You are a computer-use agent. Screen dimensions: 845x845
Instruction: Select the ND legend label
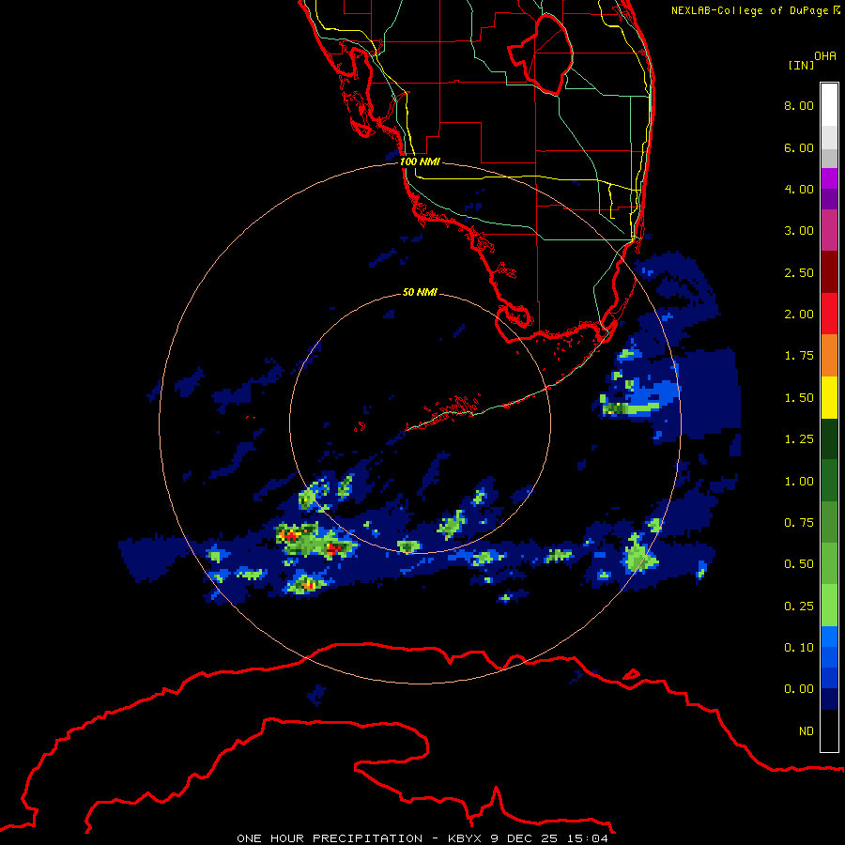(807, 731)
